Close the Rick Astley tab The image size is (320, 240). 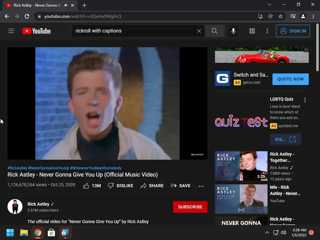(x=72, y=5)
